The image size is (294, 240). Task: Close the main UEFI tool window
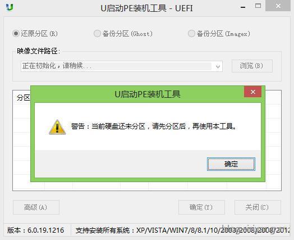pyautogui.click(x=278, y=6)
